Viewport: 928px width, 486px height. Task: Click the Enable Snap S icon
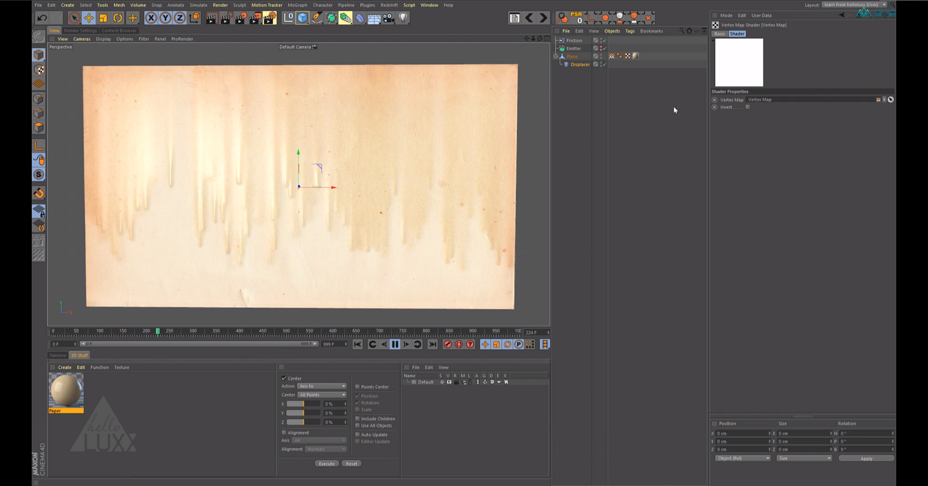39,175
